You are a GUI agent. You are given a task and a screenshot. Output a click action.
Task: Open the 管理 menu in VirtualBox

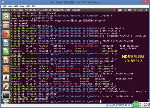click(4, 7)
